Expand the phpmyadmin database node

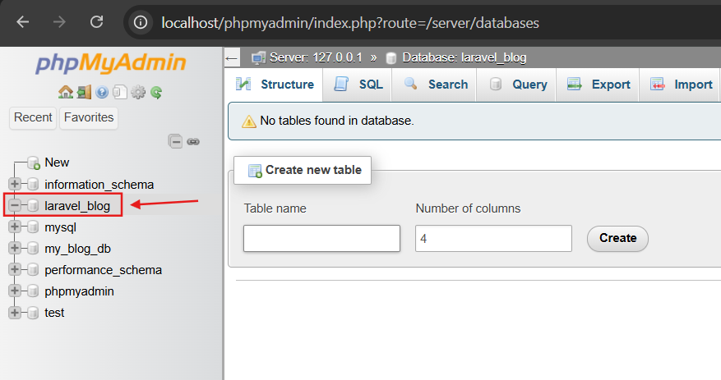click(x=15, y=291)
